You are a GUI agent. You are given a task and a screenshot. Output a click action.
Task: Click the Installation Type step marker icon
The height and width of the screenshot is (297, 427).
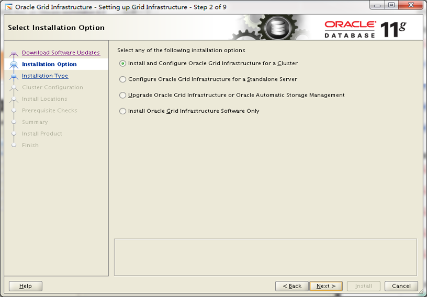(14, 77)
